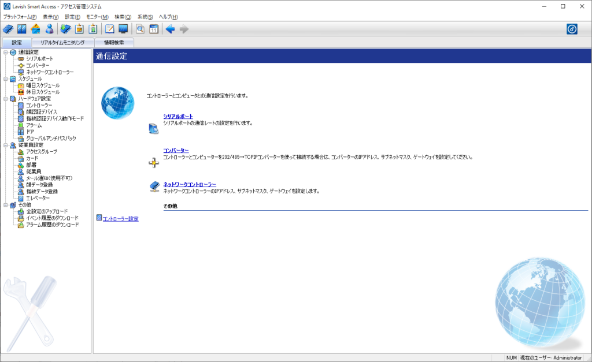This screenshot has width=592, height=362.
Task: Click the controller chip icon in toolbar
Action: (x=8, y=29)
